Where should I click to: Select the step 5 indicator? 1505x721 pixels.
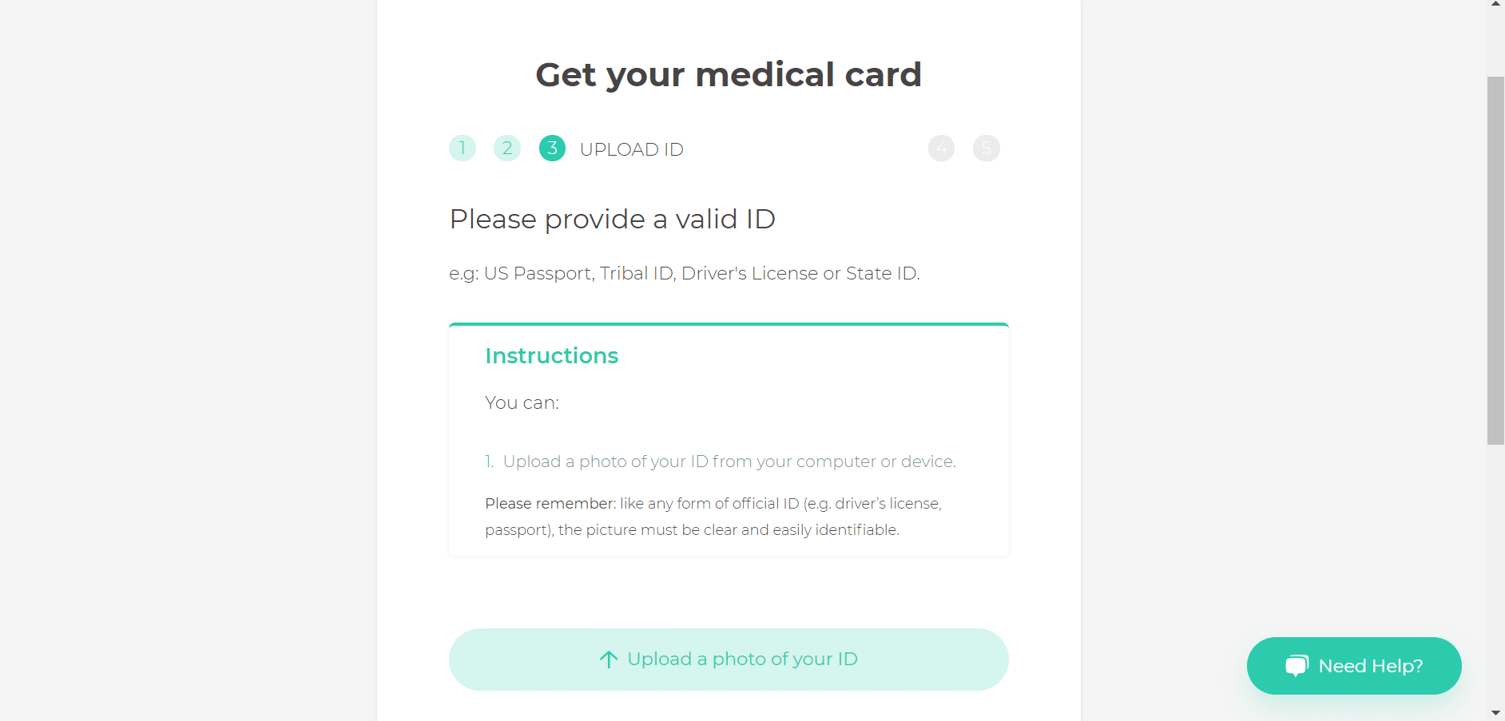tap(987, 149)
